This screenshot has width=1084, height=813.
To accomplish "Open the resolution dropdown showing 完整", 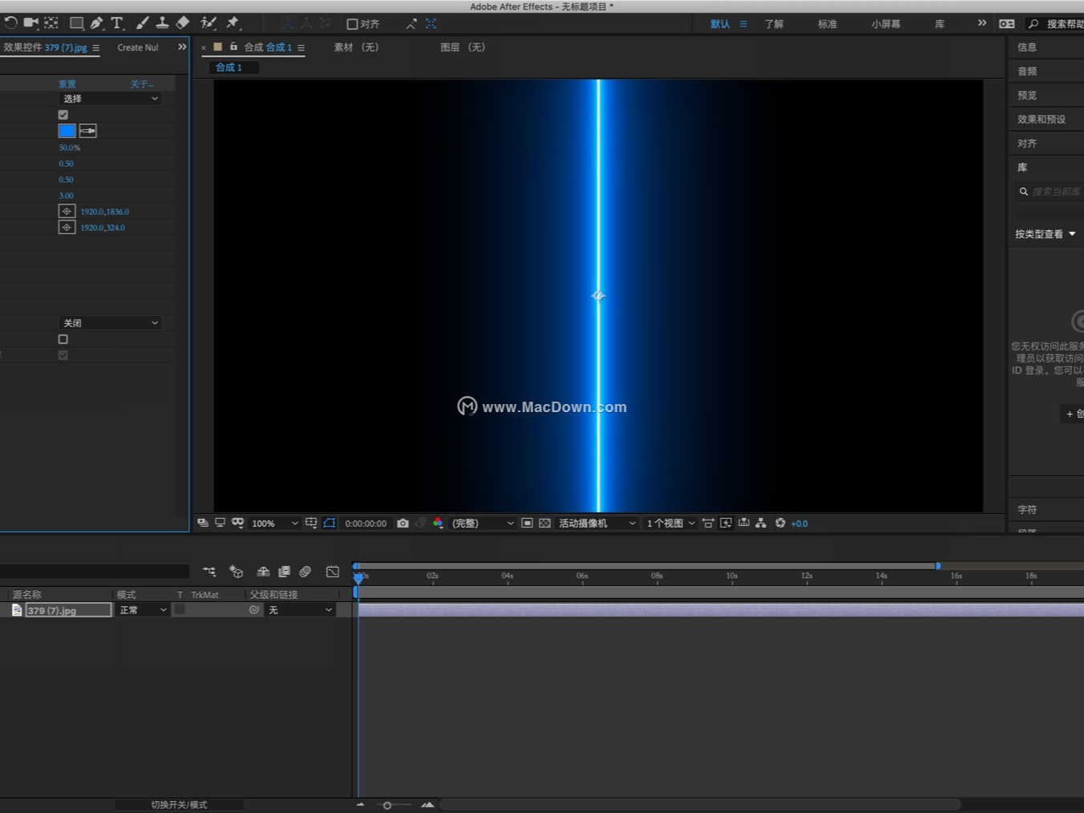I will click(481, 523).
